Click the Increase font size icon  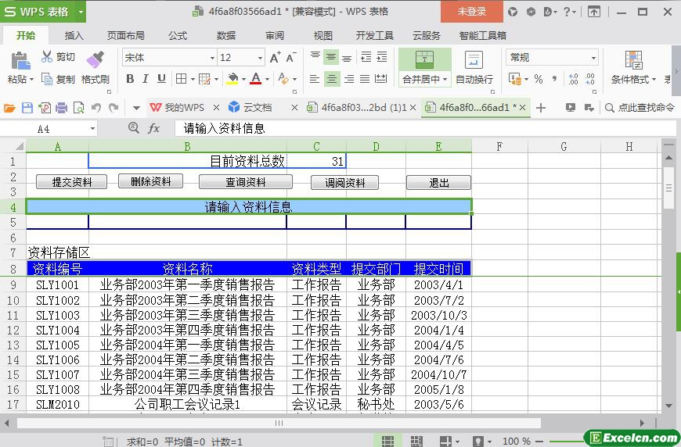(275, 58)
